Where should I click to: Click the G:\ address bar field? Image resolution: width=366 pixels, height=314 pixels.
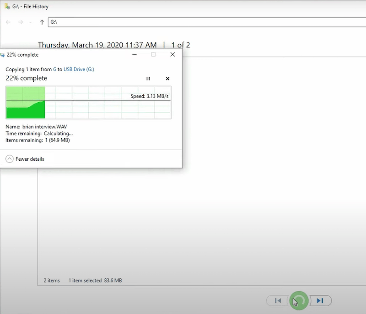[x=207, y=22]
